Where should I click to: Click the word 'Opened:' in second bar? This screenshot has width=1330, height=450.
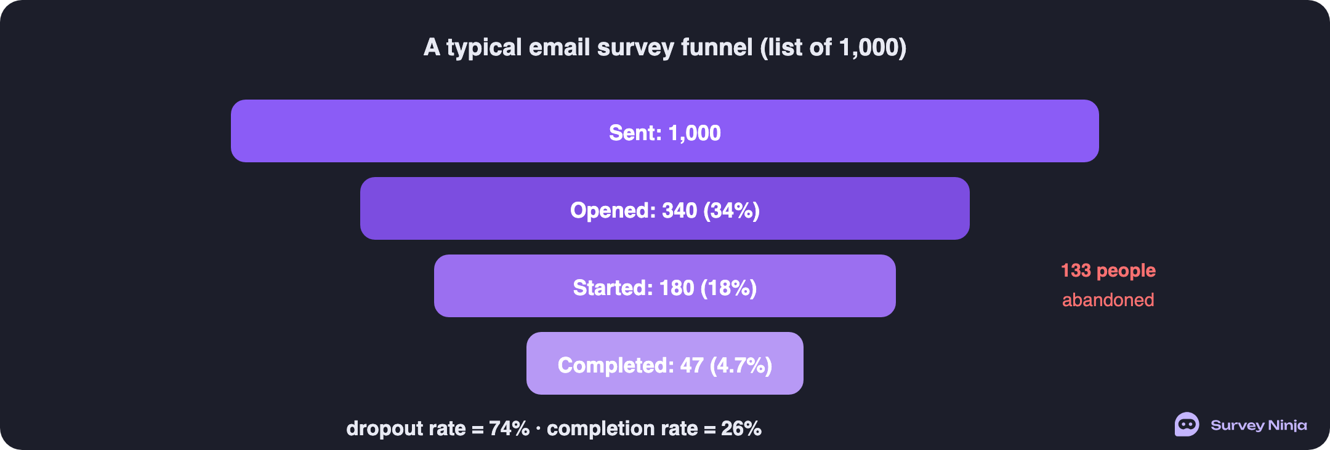tap(613, 210)
